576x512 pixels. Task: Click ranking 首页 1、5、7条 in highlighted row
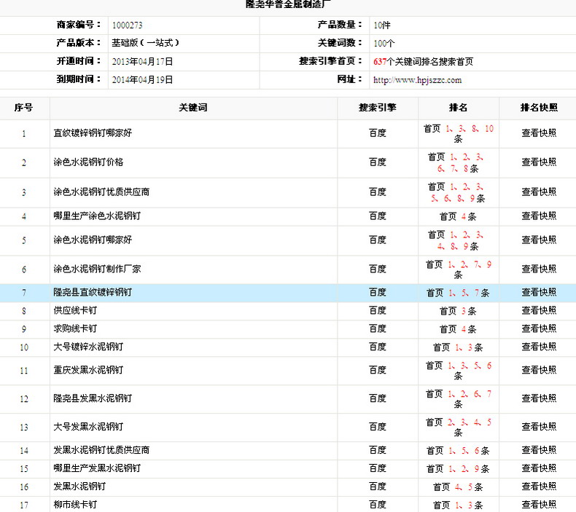(458, 293)
